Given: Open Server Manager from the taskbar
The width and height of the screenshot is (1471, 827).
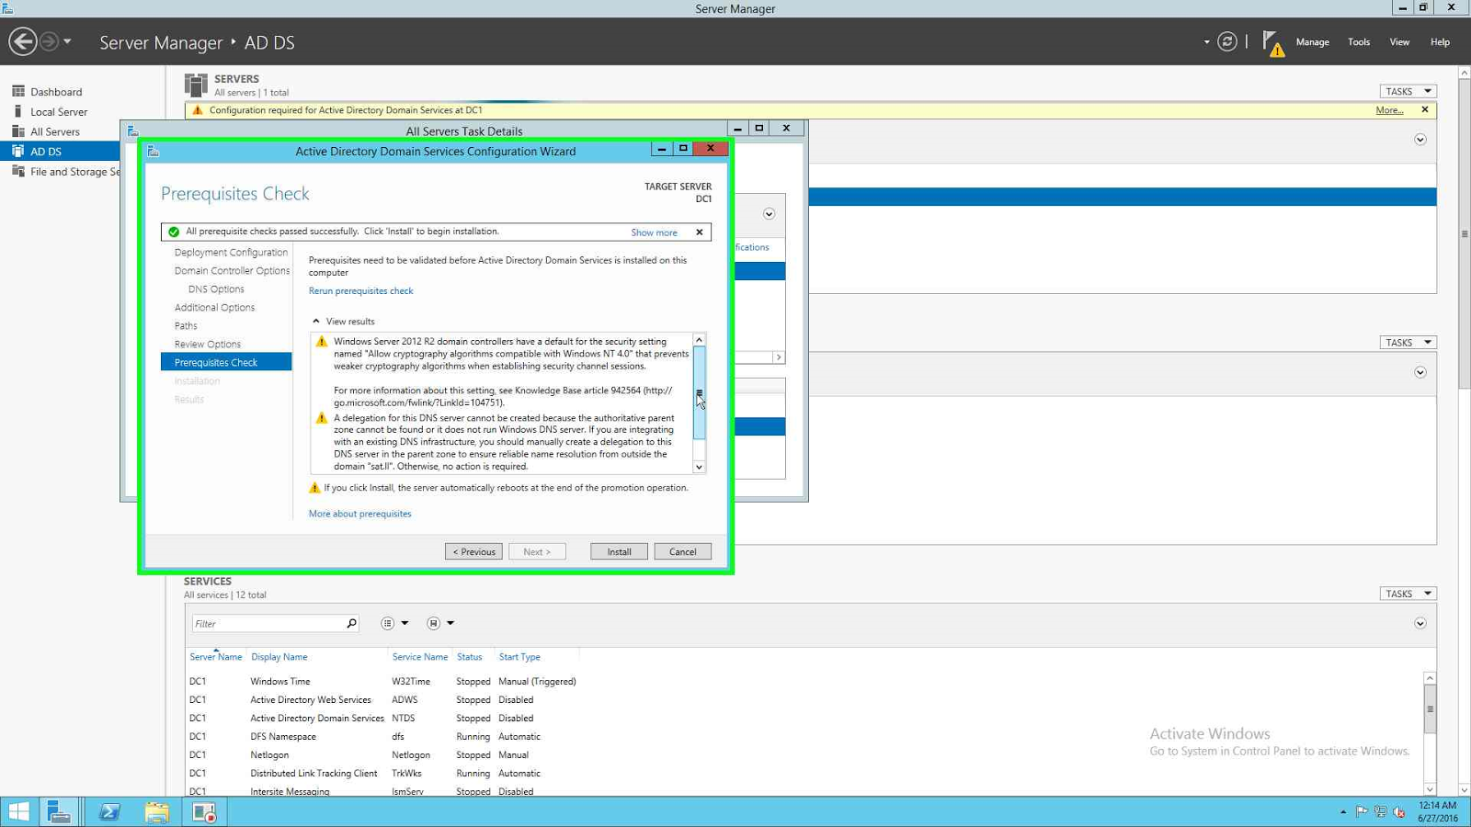Looking at the screenshot, I should coord(60,812).
